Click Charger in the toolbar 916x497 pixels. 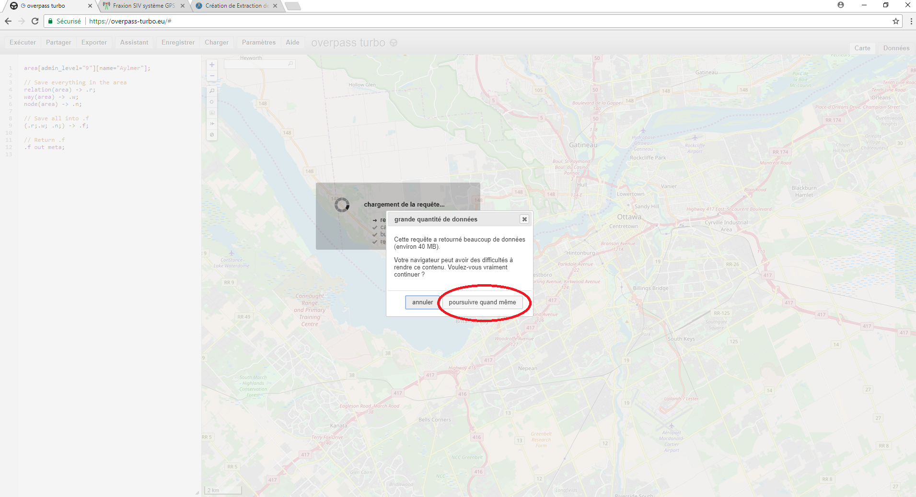(x=217, y=43)
